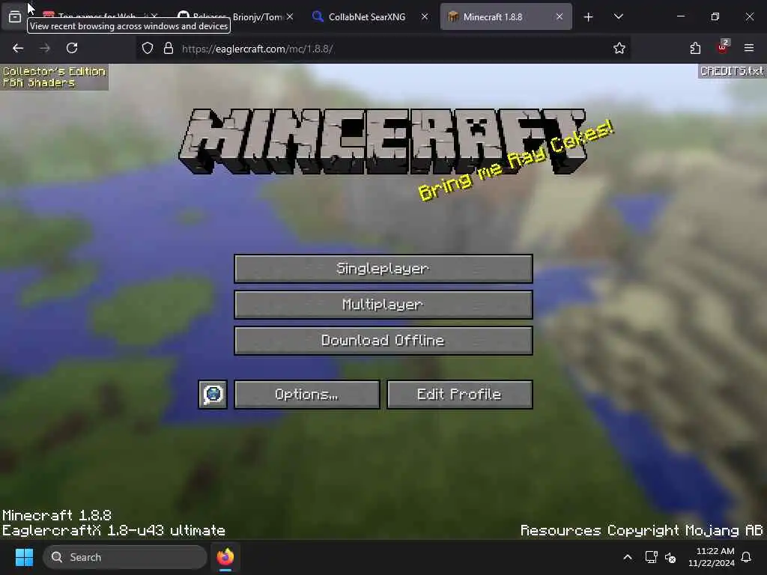767x575 pixels.
Task: Reload the Eaglercraft page
Action: pos(72,48)
